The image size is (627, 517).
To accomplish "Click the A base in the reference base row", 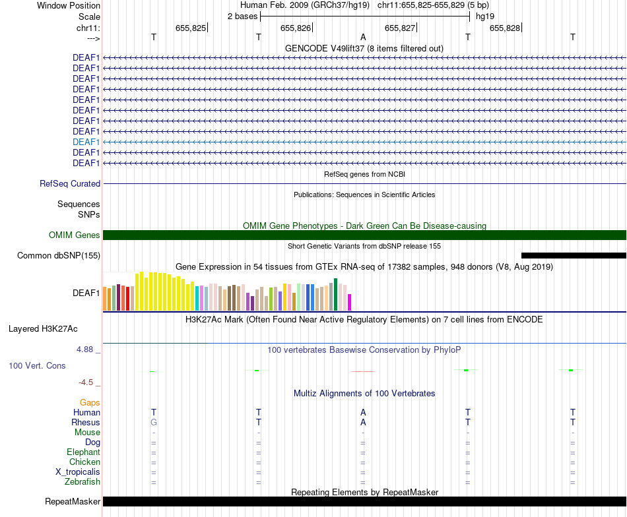I will tap(363, 37).
